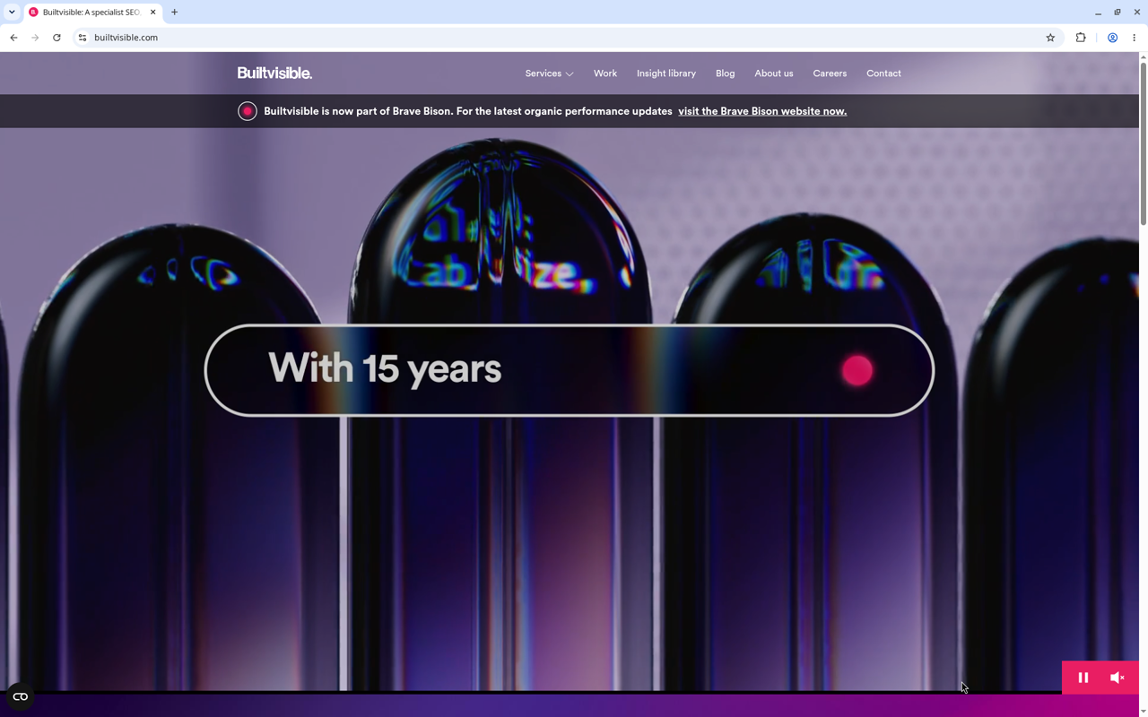Click the 'With 15 years' hero text
The width and height of the screenshot is (1148, 717).
pyautogui.click(x=385, y=369)
